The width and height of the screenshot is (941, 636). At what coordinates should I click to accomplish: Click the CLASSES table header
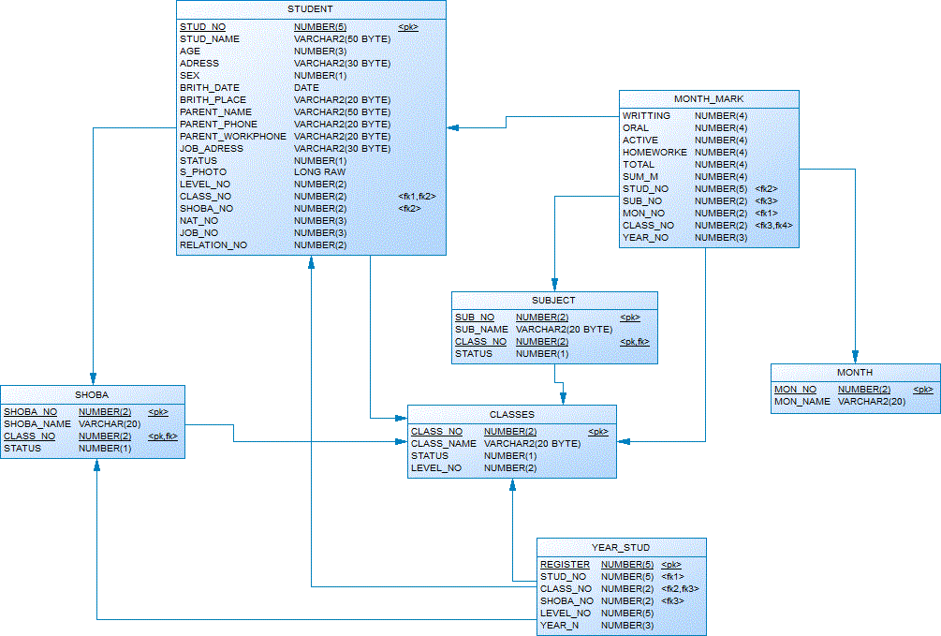(x=512, y=414)
